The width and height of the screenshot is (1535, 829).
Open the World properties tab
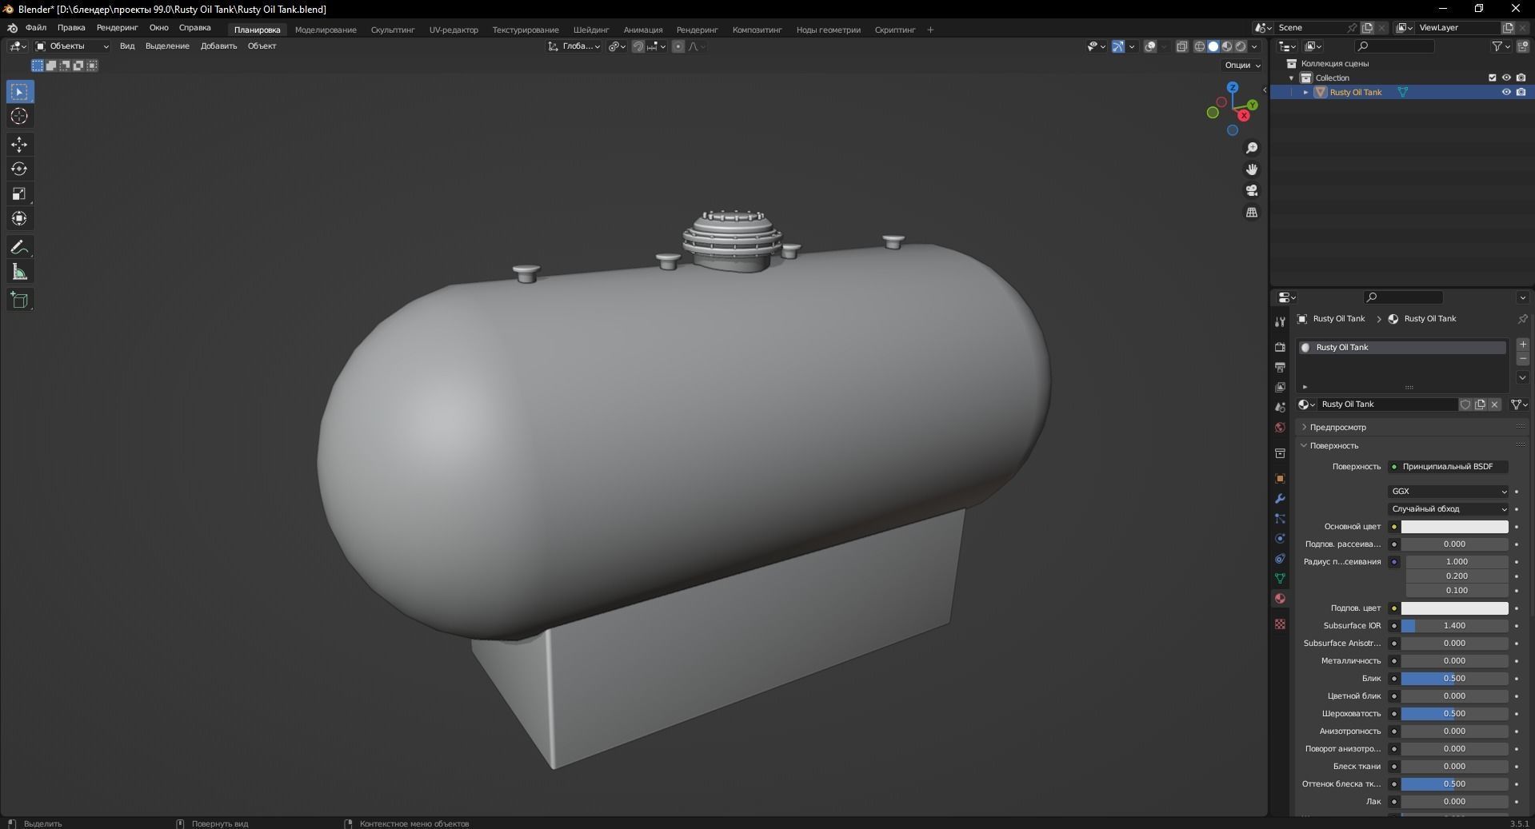(x=1280, y=428)
